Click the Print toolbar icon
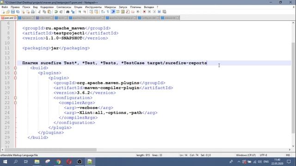The height and width of the screenshot is (166, 296). tap(33, 12)
